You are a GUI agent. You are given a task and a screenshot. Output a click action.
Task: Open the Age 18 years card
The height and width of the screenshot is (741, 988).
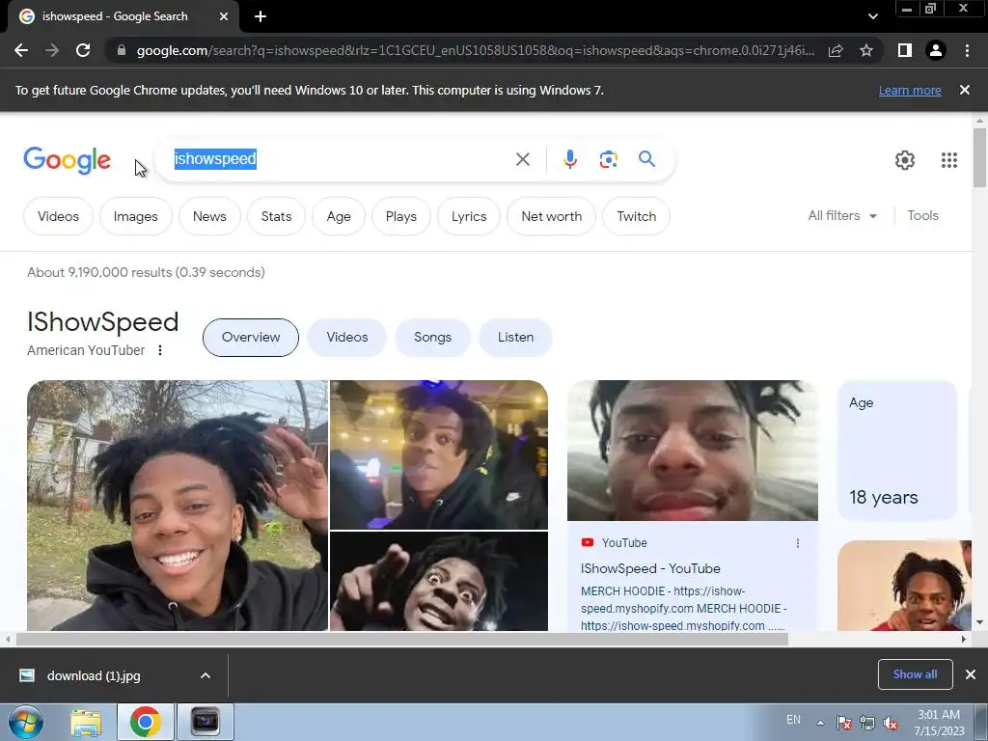pyautogui.click(x=896, y=450)
